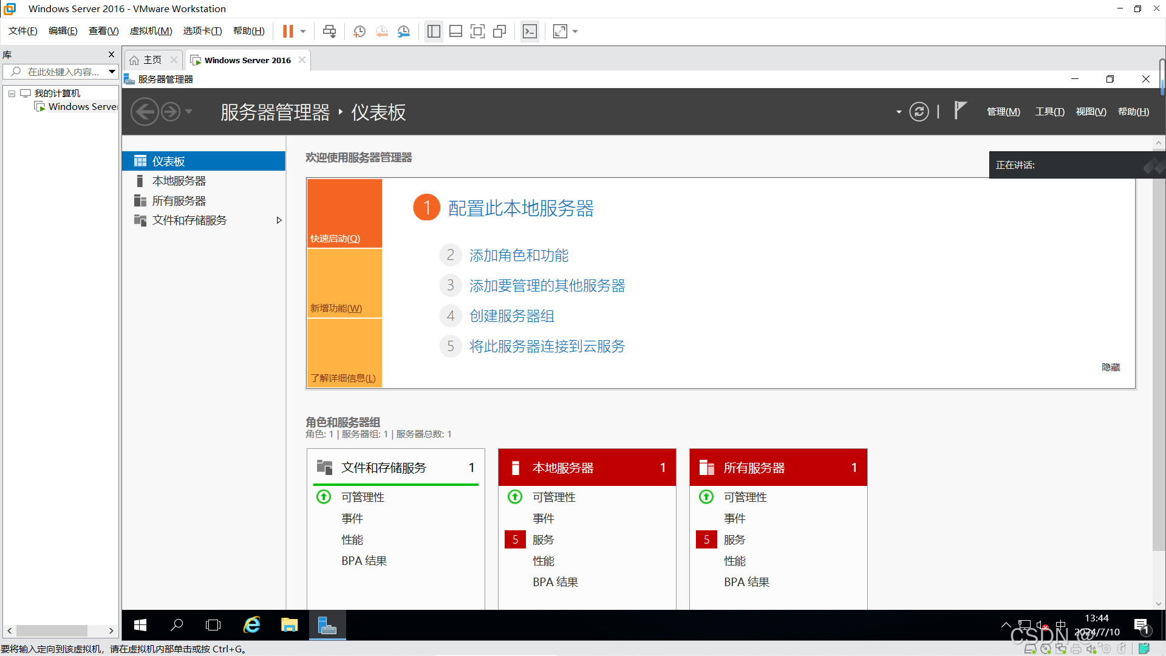Click 服务 alert under 本地服务器 tile

coord(542,539)
